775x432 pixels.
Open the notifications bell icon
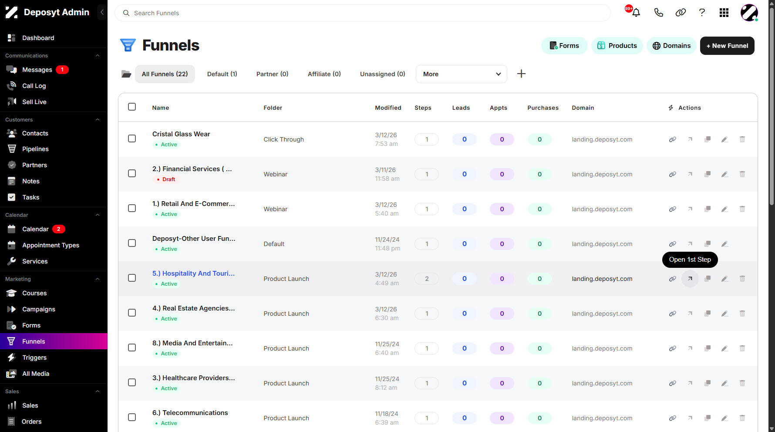636,13
